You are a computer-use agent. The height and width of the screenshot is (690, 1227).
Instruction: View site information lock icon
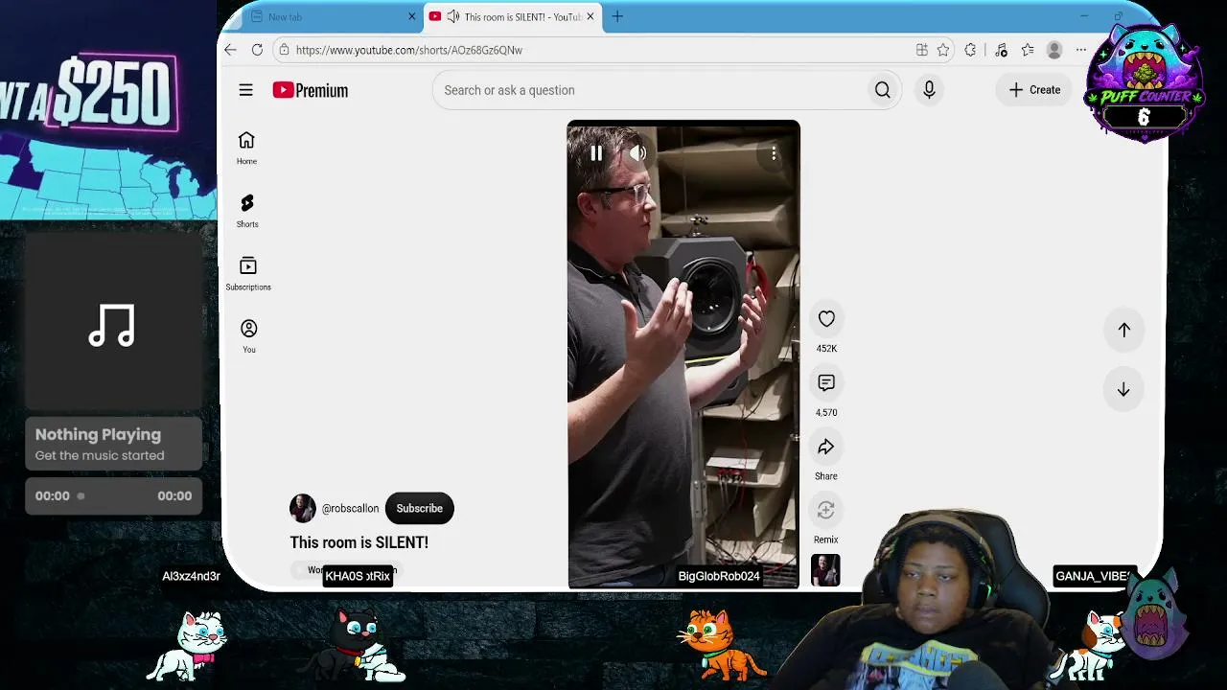[x=283, y=50]
